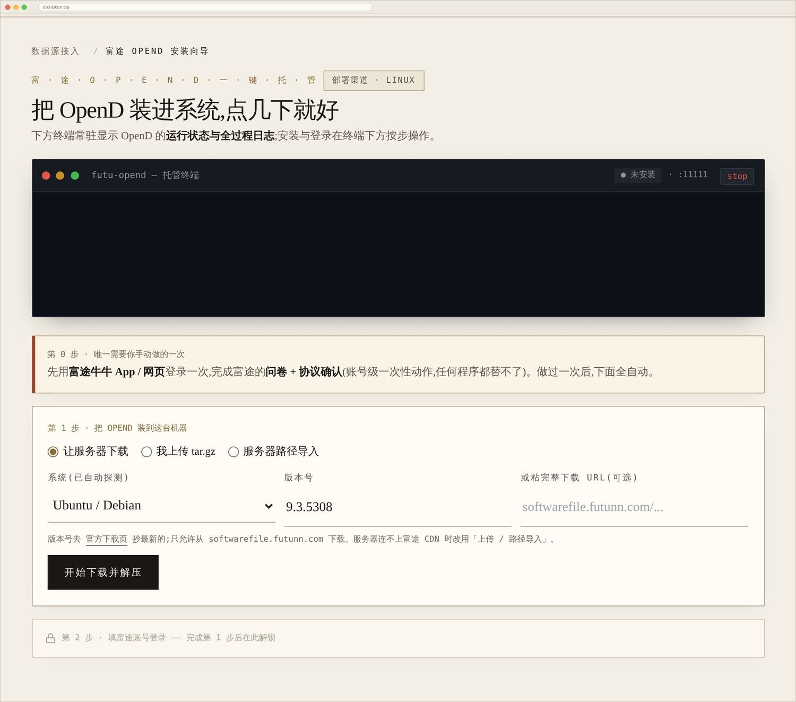Click the locked 第 2 步 填富途账号登录 row
Viewport: 796px width, 702px height.
[398, 638]
